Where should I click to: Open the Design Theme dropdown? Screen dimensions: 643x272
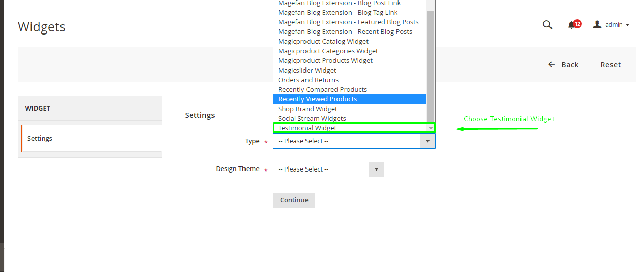point(328,169)
